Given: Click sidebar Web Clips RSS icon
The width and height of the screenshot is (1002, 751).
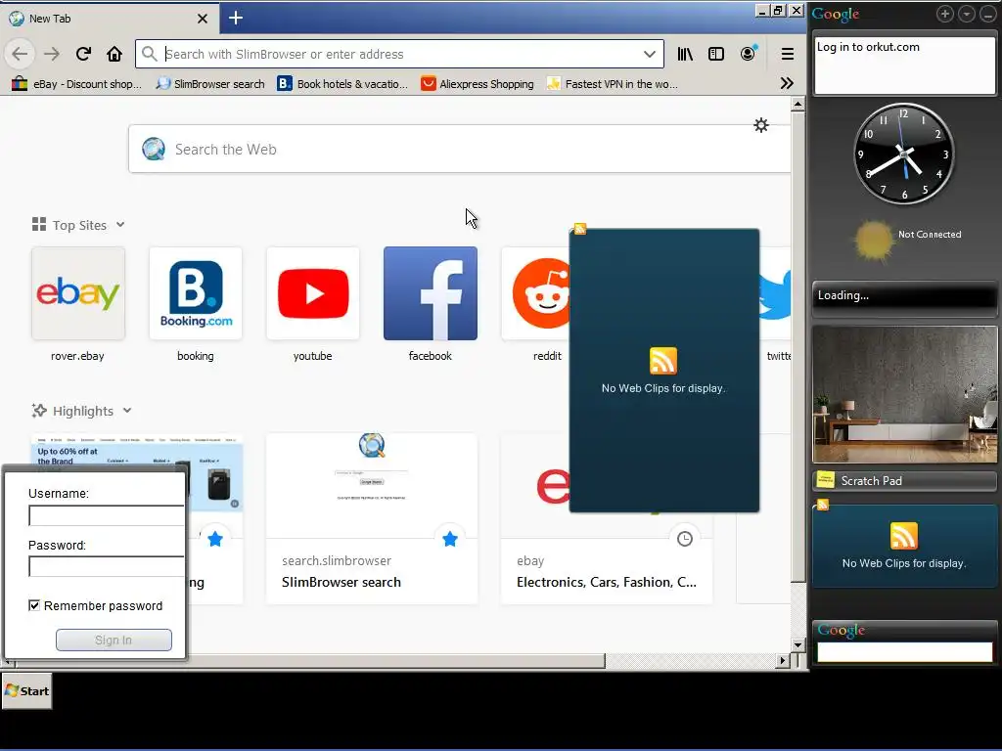Looking at the screenshot, I should point(903,536).
